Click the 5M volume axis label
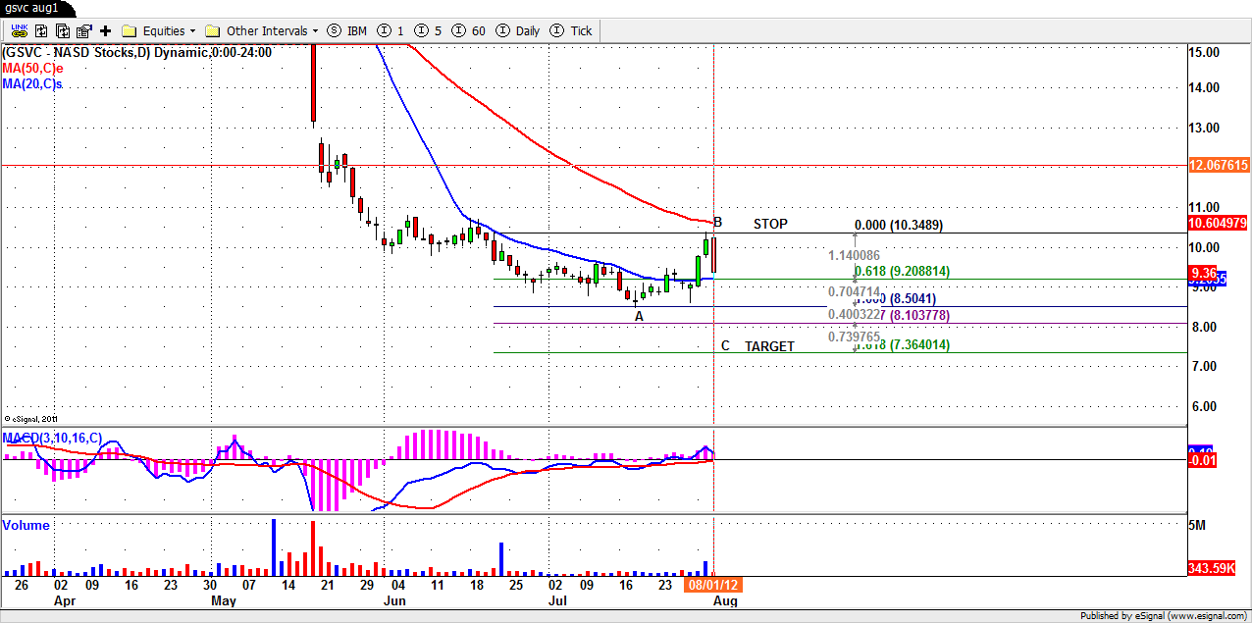1252x623 pixels. click(1196, 526)
